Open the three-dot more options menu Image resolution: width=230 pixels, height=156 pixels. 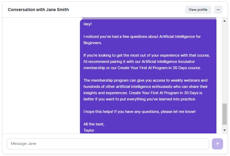218,10
